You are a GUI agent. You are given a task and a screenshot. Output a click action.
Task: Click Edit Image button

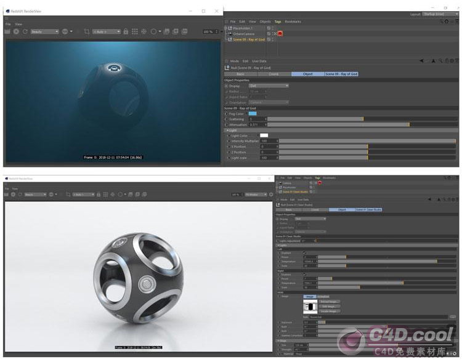(x=329, y=307)
